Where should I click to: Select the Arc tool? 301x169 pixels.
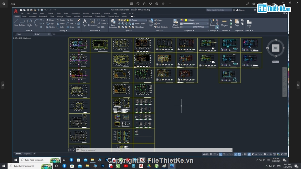pyautogui.click(x=36, y=22)
